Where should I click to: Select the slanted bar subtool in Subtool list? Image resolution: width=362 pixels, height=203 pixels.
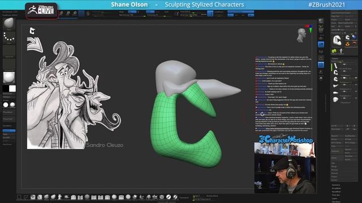(335, 66)
